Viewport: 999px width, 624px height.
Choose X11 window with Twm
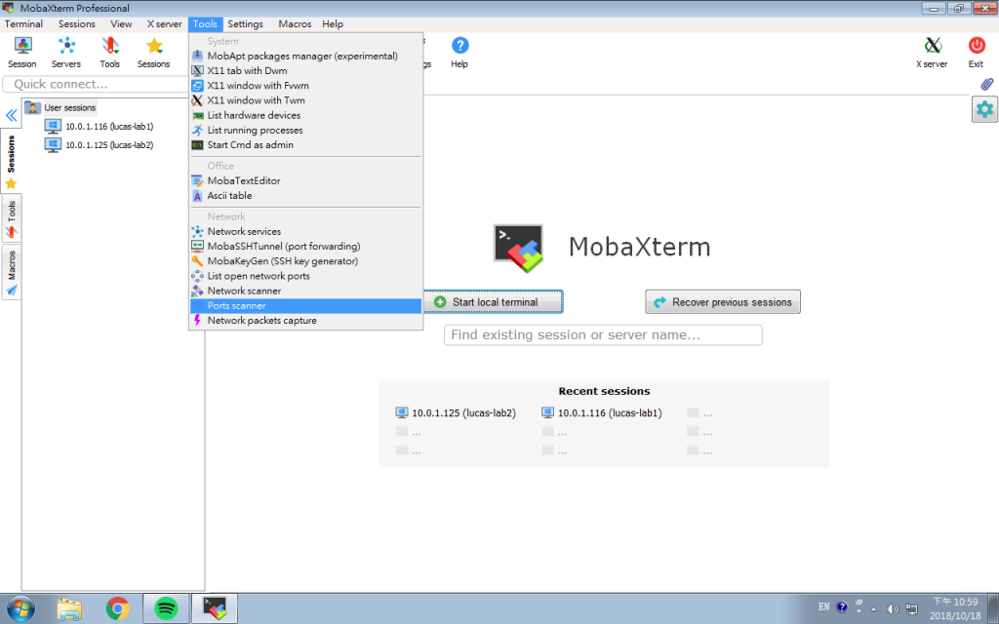click(305, 100)
